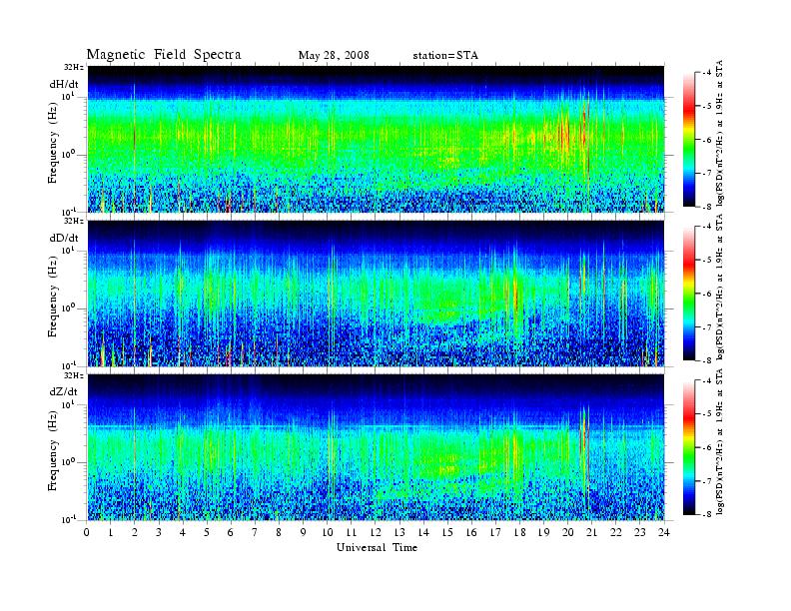Click the color bar beside the dZ/dt panel
791x611 pixels.
(x=689, y=447)
